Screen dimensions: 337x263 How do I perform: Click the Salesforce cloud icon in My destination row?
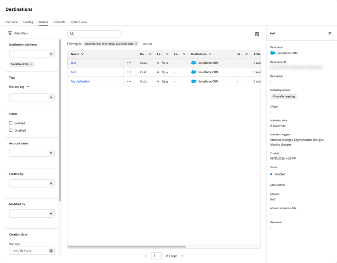[x=194, y=81]
